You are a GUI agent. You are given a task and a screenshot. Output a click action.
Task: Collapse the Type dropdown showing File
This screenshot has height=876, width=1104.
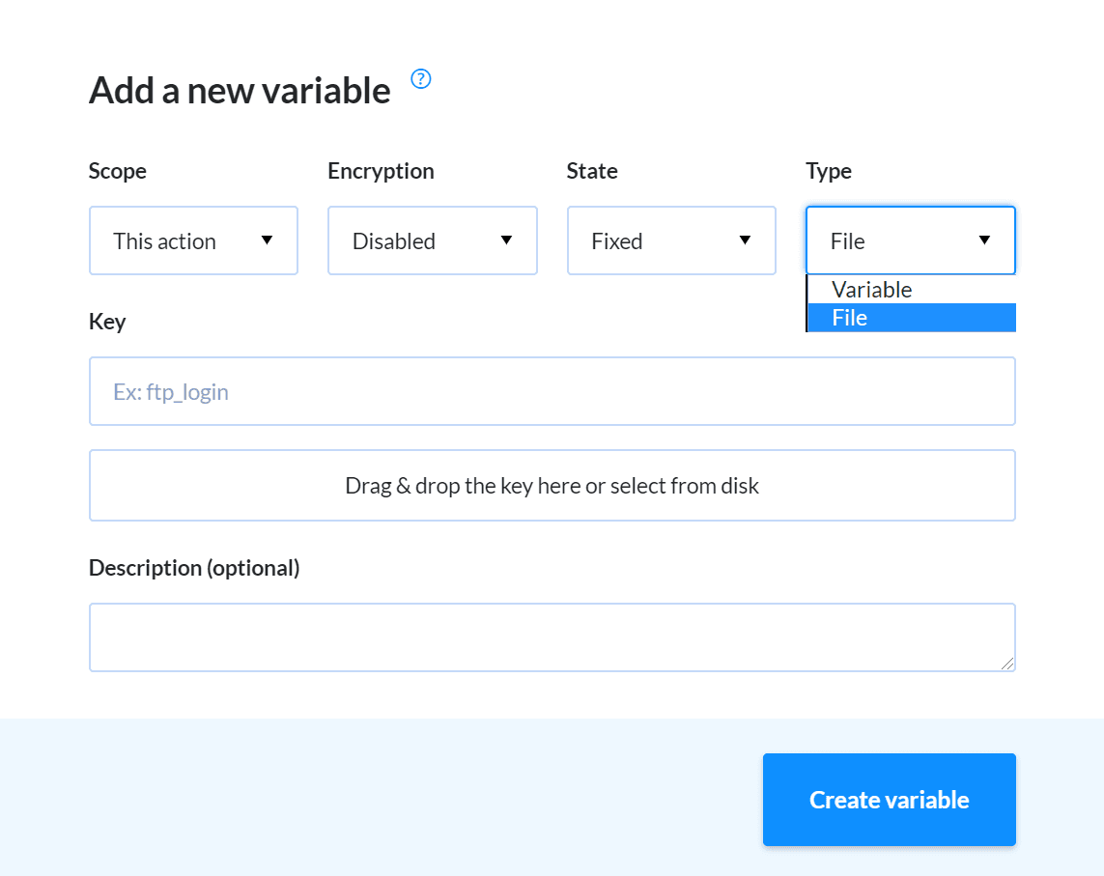(x=910, y=240)
